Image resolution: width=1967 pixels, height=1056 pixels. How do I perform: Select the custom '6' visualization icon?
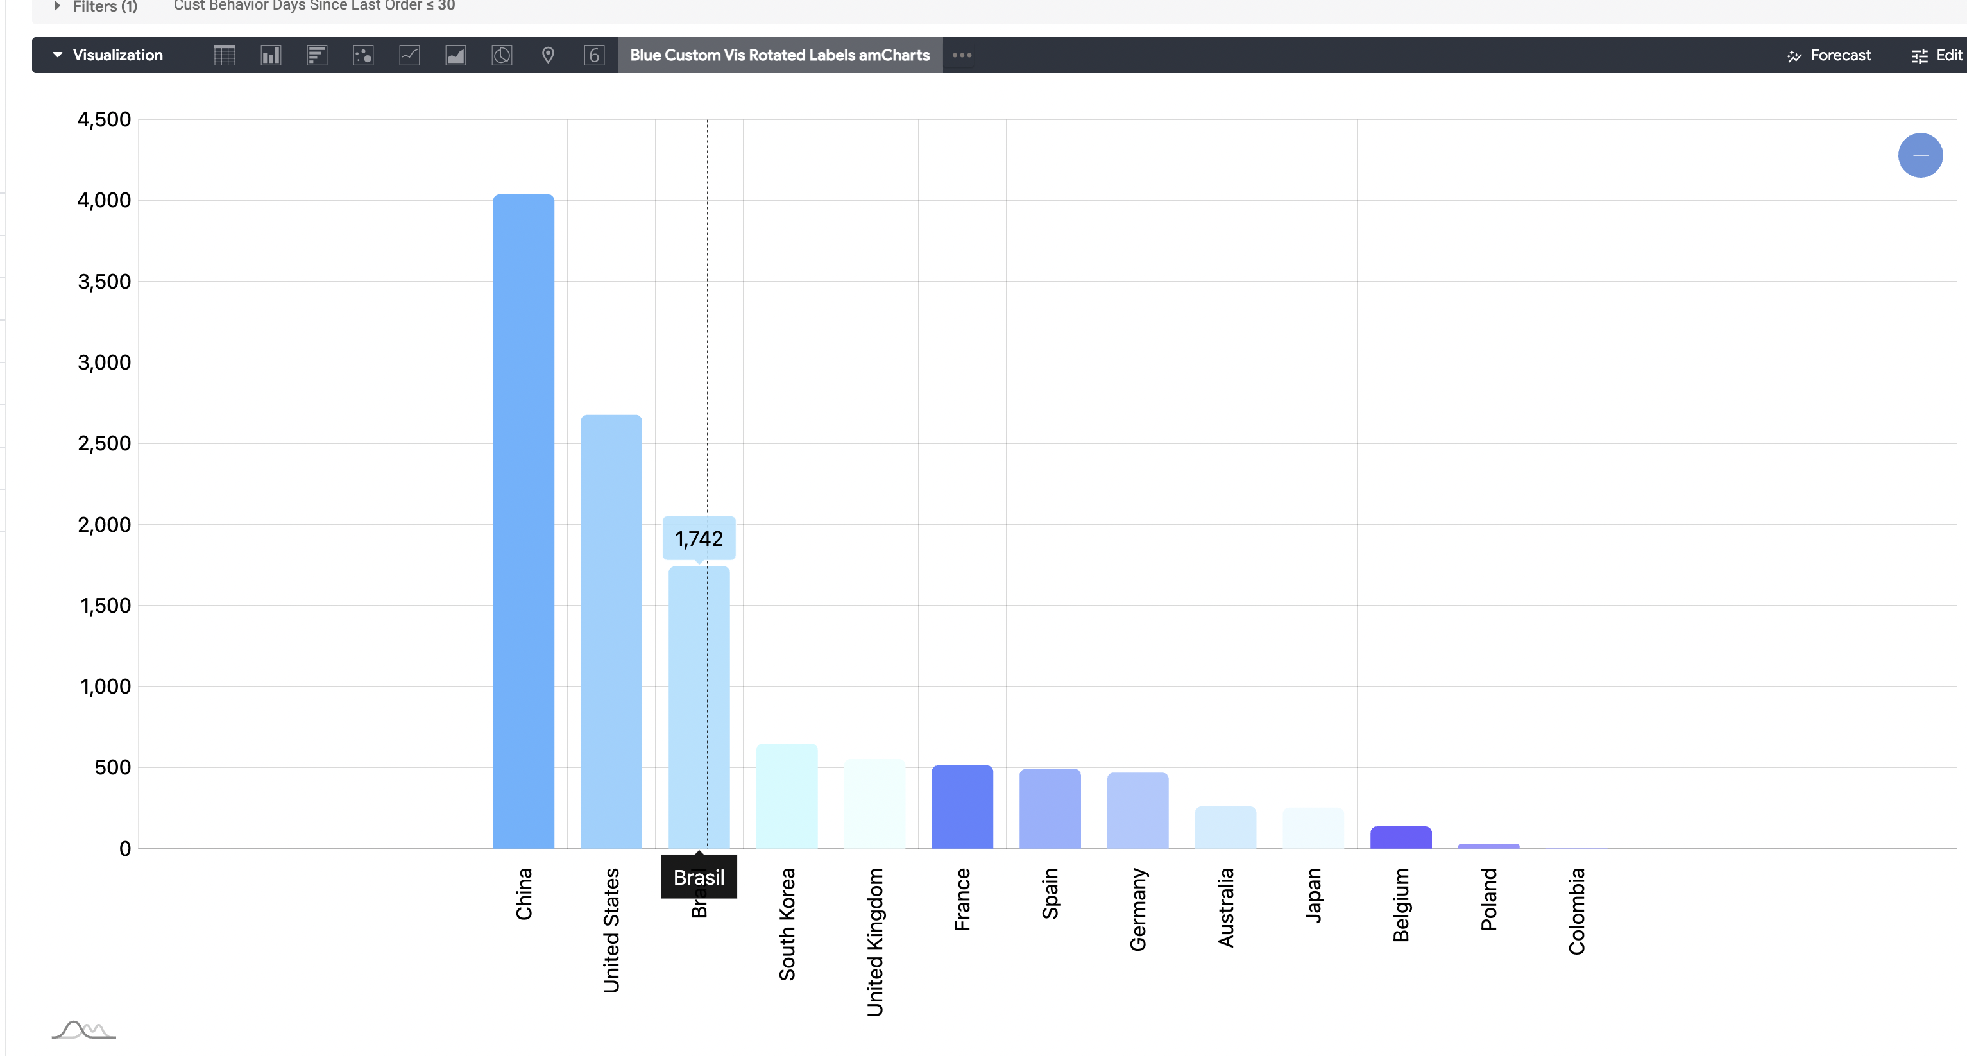click(595, 55)
